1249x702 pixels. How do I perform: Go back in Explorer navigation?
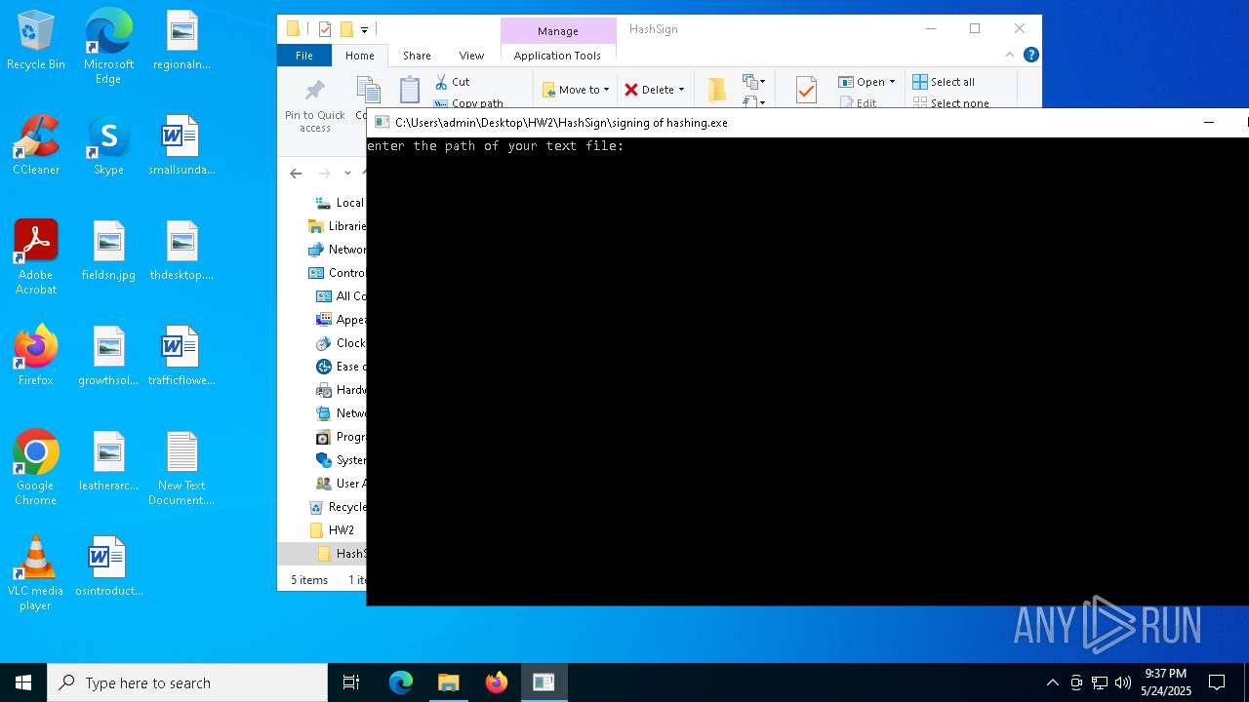pos(296,174)
